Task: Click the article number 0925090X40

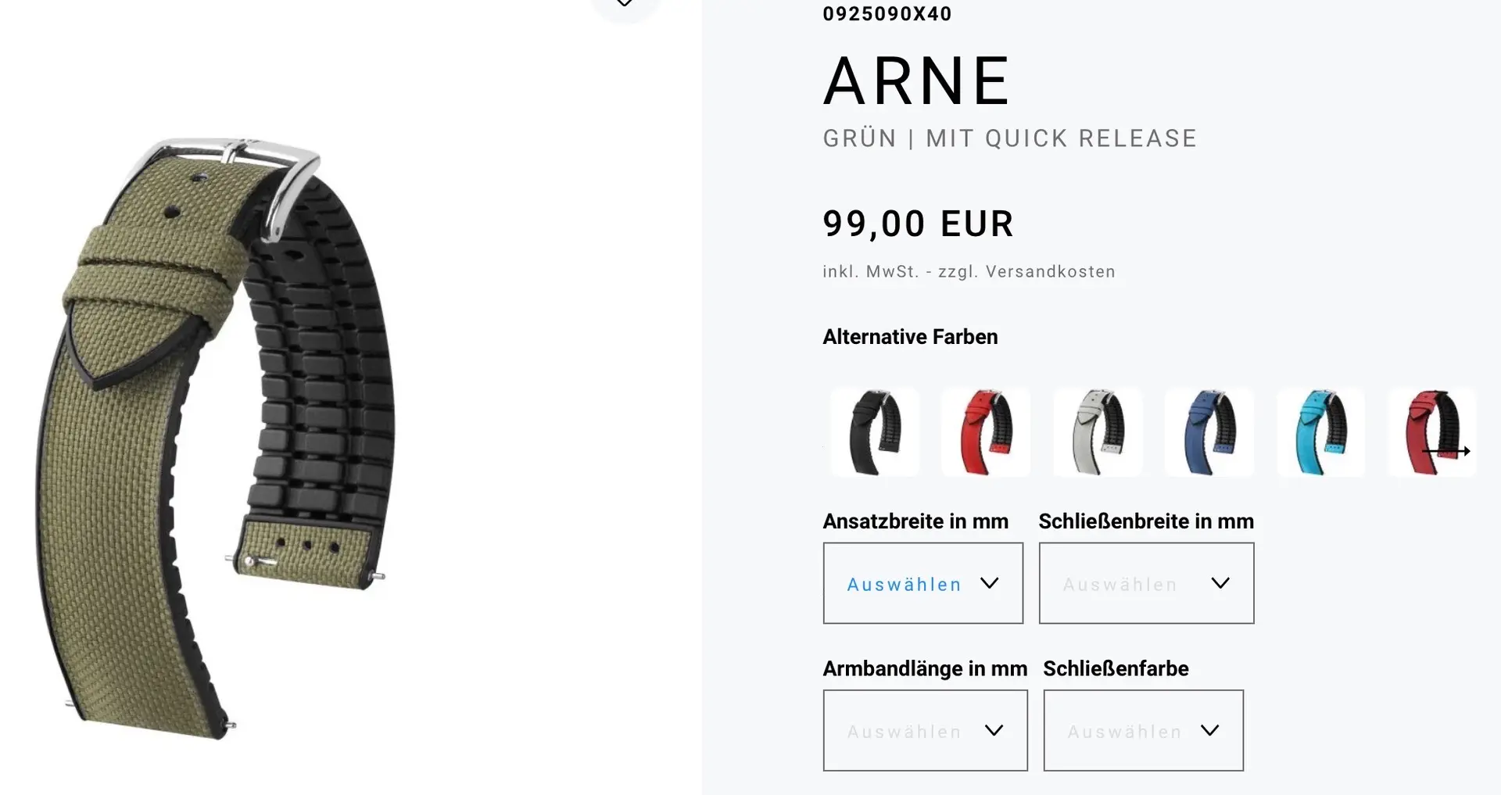Action: point(887,14)
